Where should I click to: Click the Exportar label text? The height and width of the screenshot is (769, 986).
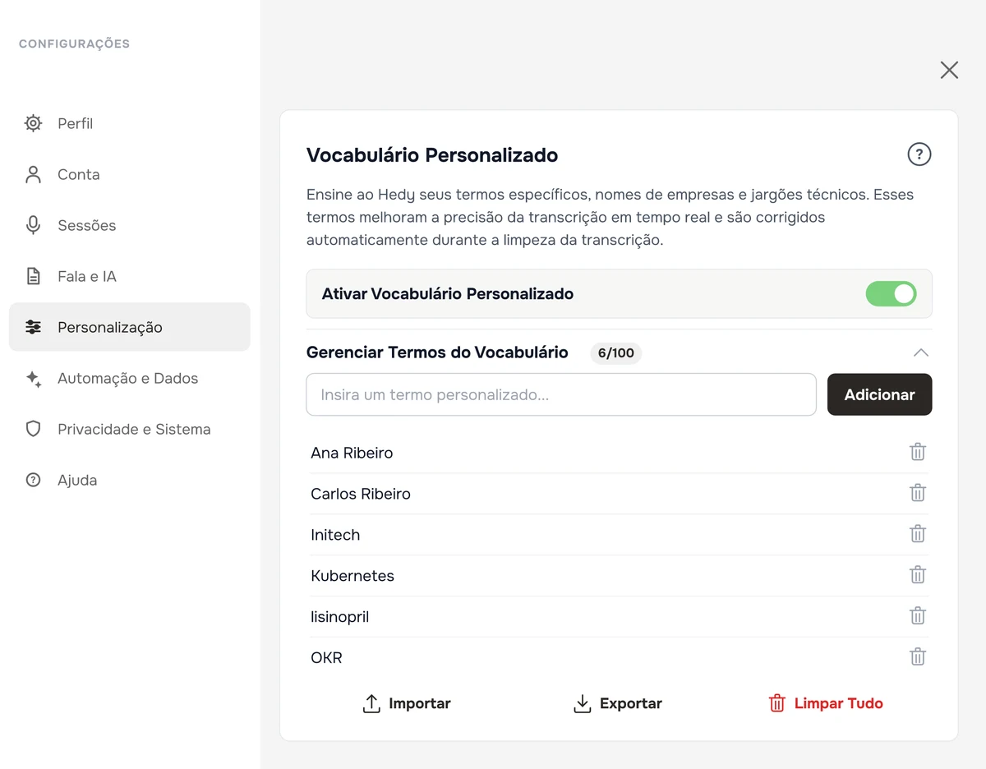[x=631, y=703]
